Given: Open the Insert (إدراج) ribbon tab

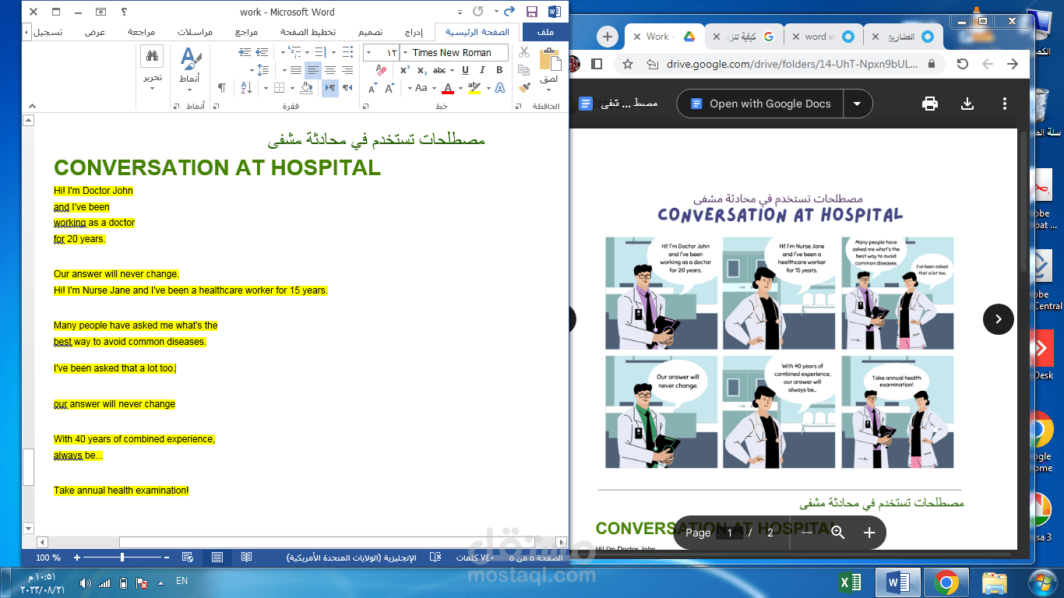Looking at the screenshot, I should 413,32.
